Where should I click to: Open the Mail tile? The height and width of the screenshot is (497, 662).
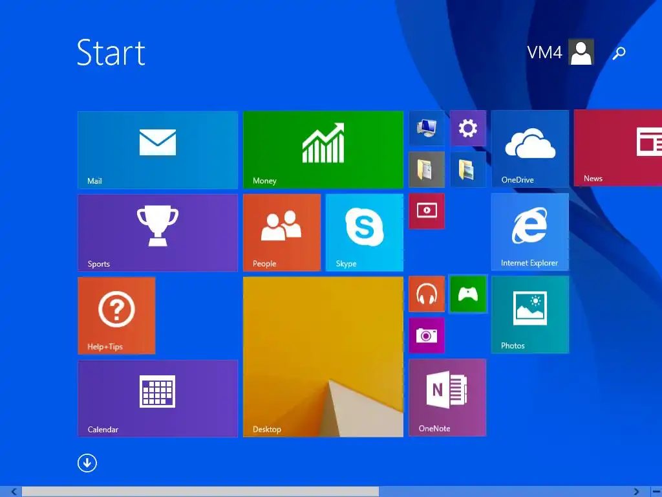[x=158, y=149]
